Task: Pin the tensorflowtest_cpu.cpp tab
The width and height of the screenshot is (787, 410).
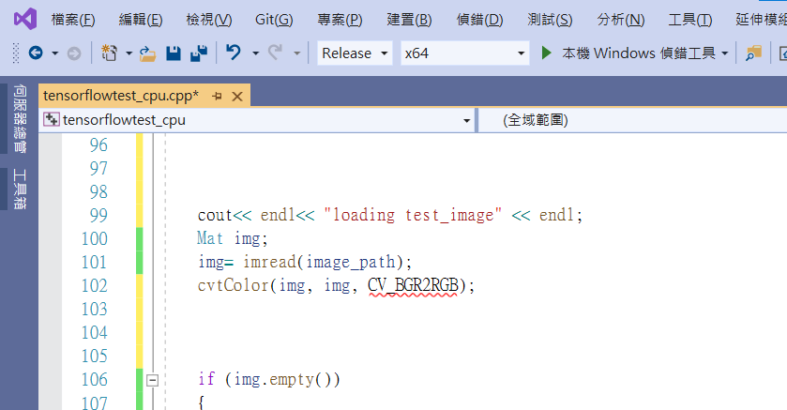Action: pyautogui.click(x=217, y=96)
